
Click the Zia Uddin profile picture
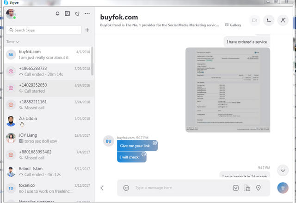11,121
